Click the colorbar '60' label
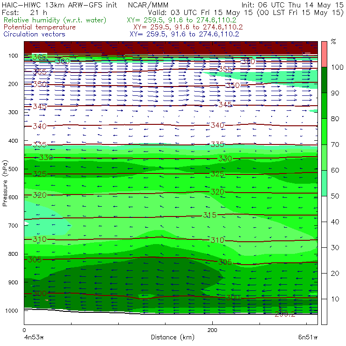The width and height of the screenshot is (346, 346). 335,170
